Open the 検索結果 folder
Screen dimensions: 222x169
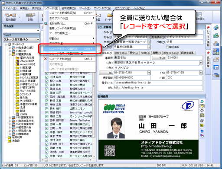[x=15, y=137]
